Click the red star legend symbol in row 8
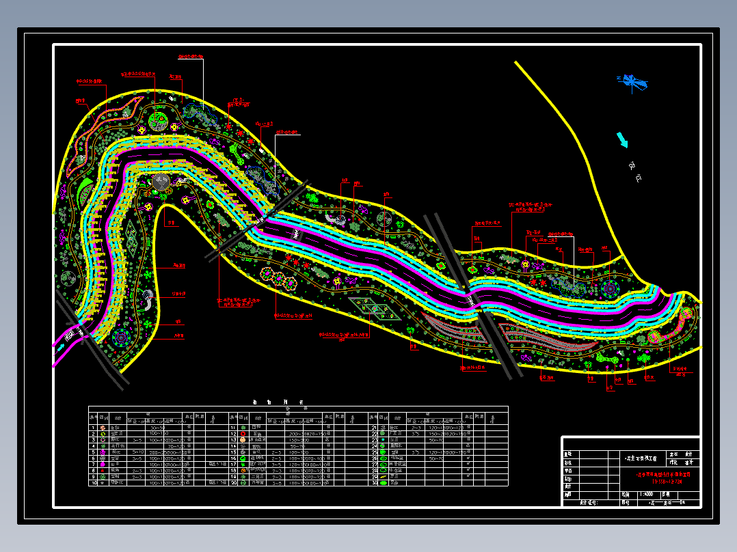Image resolution: width=737 pixels, height=552 pixels. [x=103, y=471]
